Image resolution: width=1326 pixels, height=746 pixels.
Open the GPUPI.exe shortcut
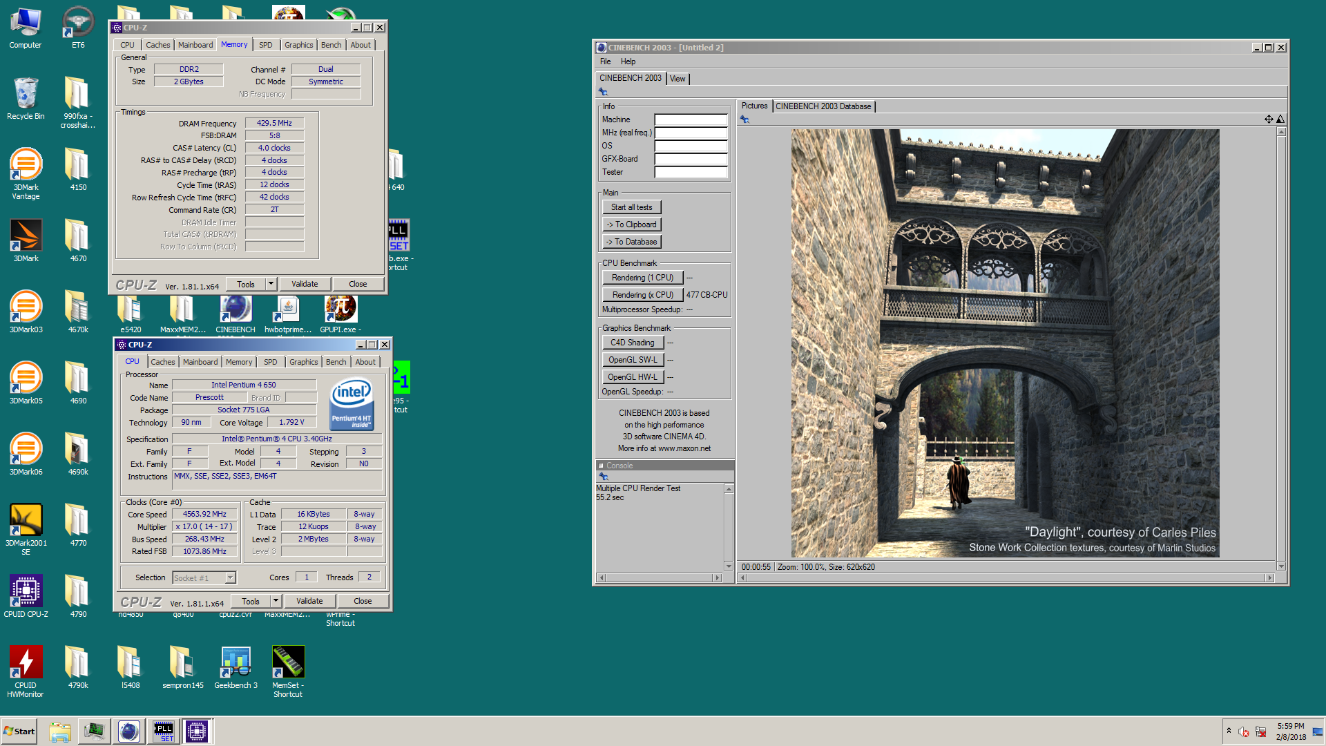point(340,314)
